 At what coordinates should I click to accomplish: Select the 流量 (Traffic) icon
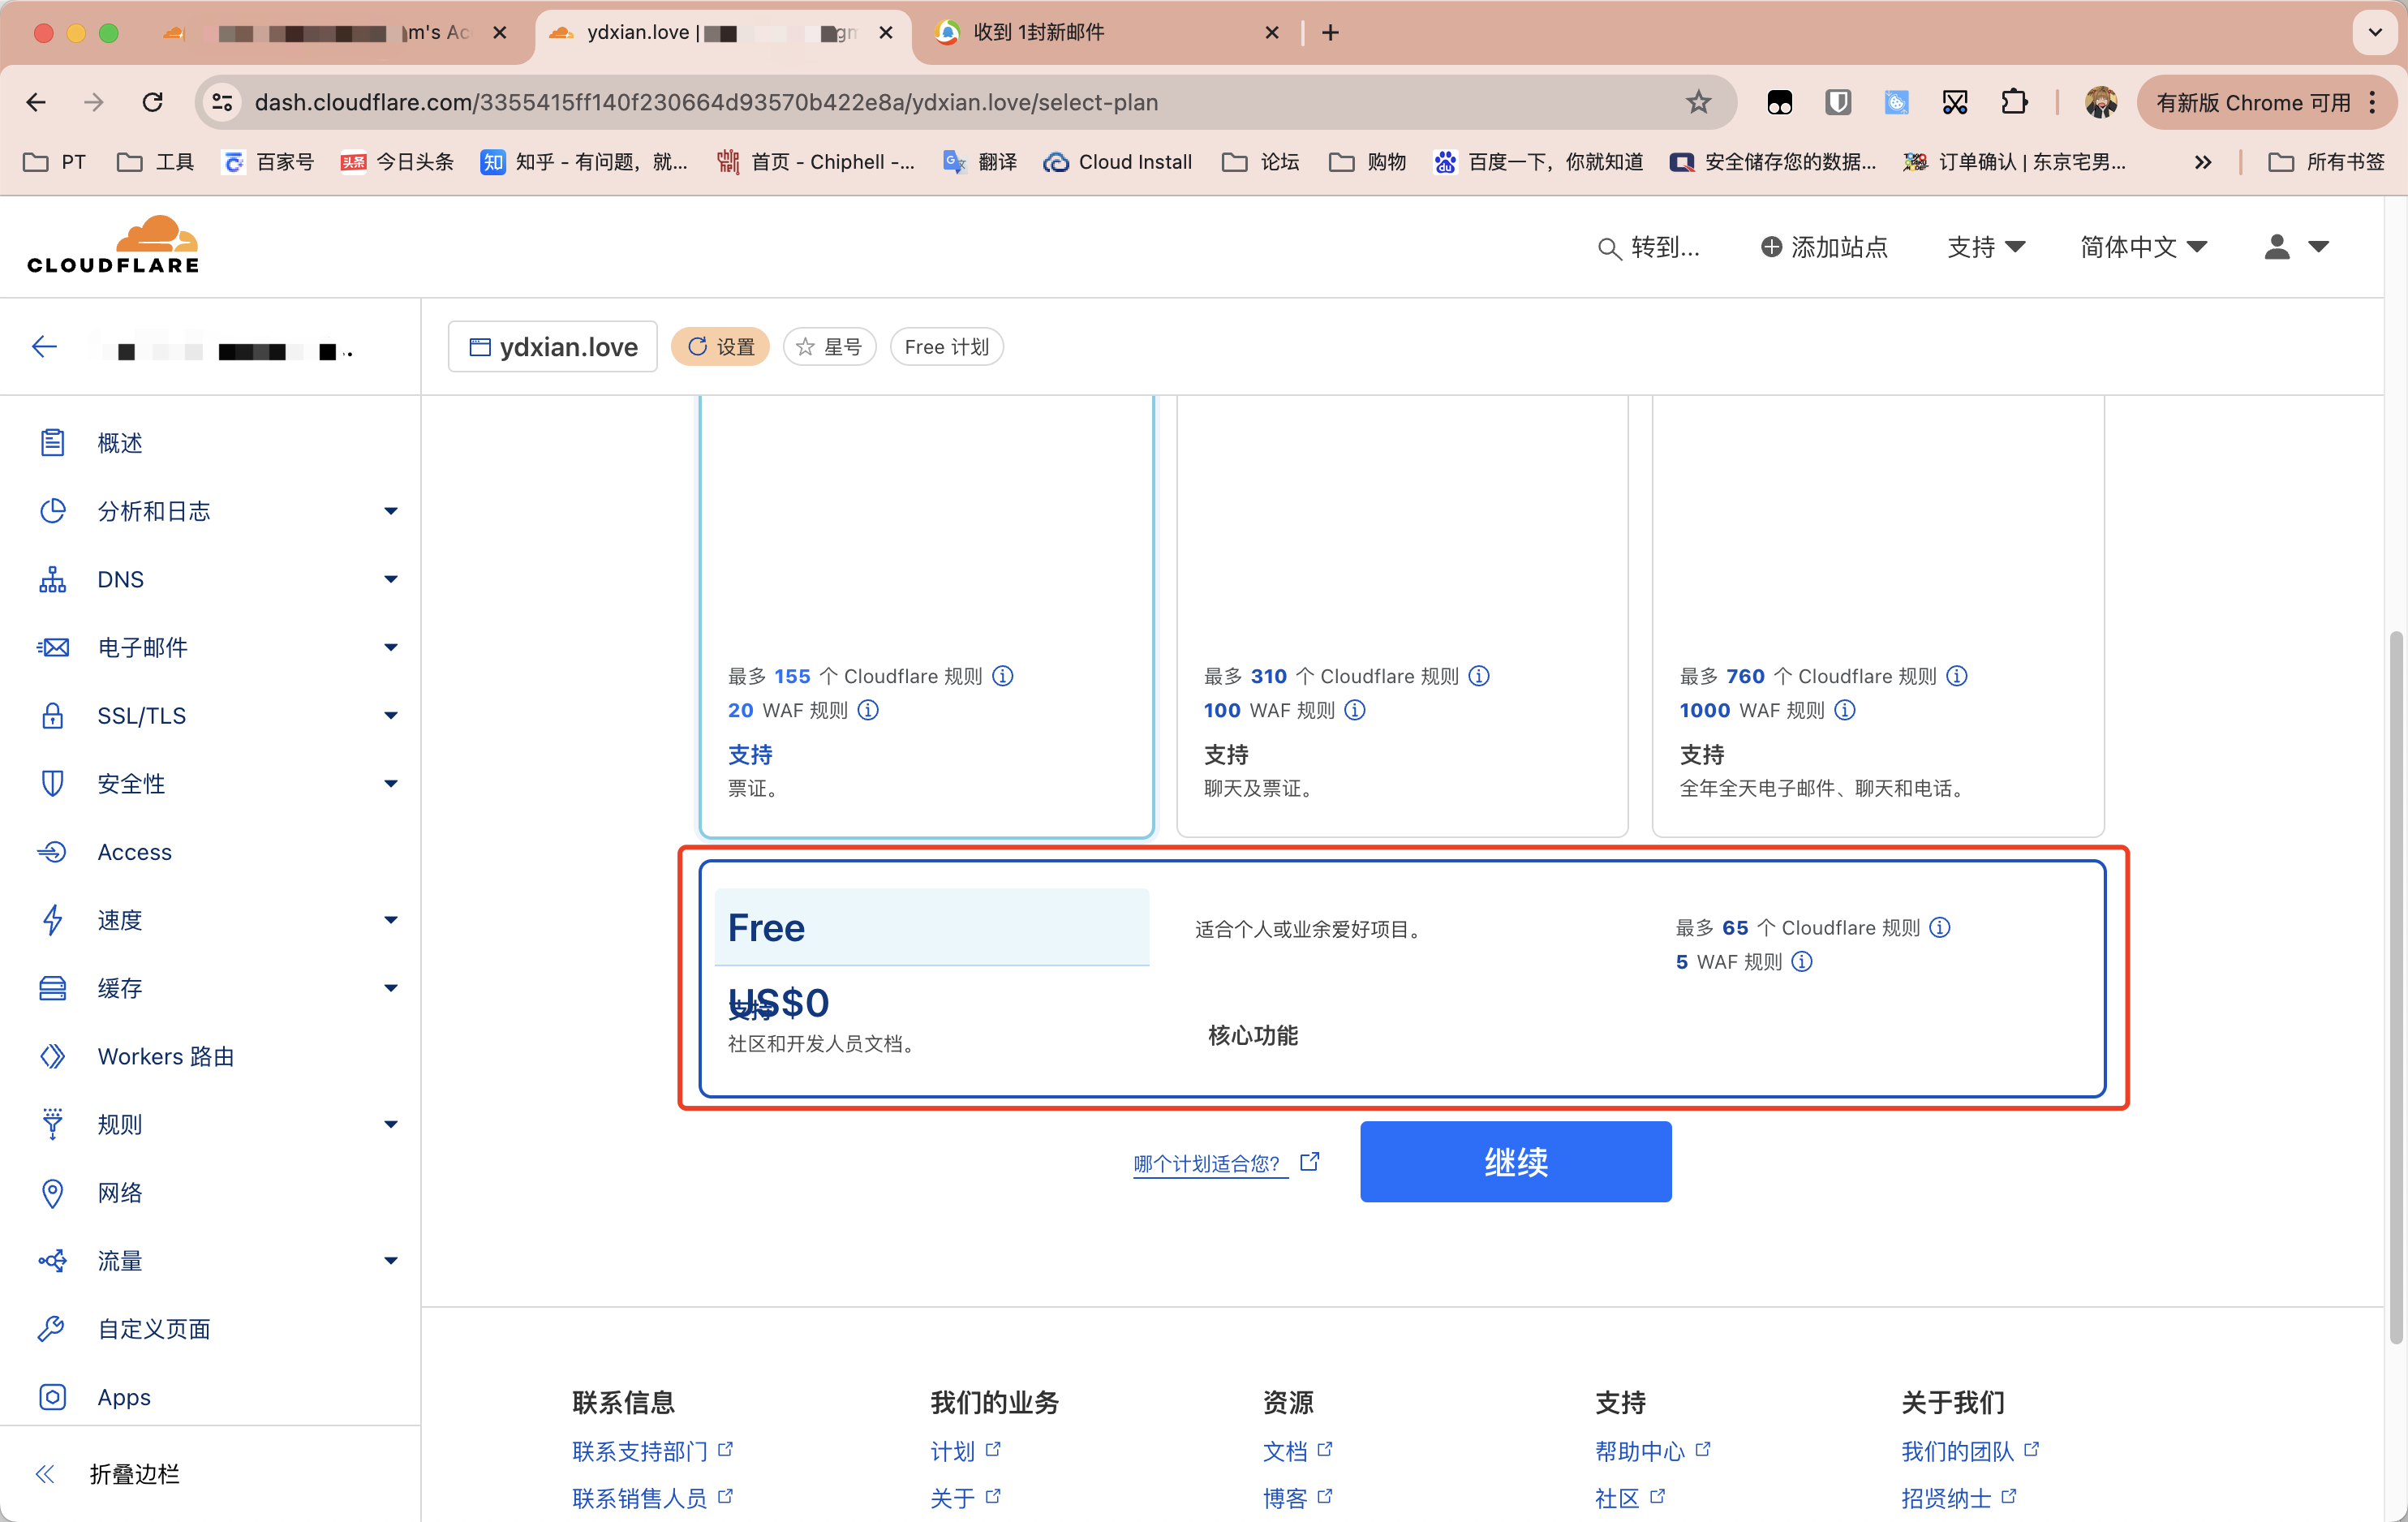click(x=51, y=1259)
